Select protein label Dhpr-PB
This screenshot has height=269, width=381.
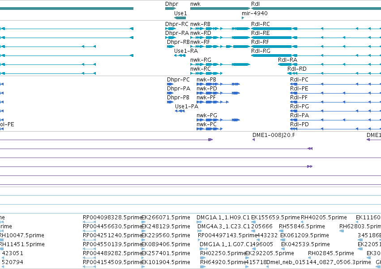tap(178, 98)
